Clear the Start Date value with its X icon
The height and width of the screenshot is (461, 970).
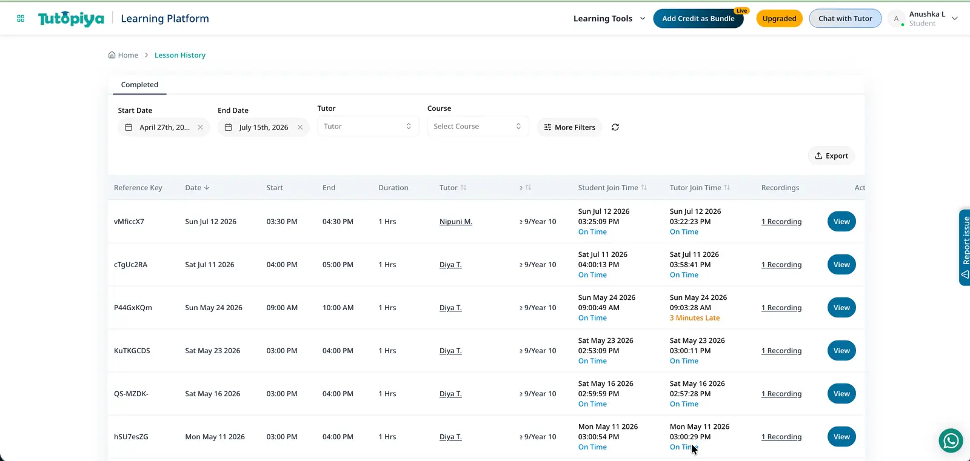point(200,127)
